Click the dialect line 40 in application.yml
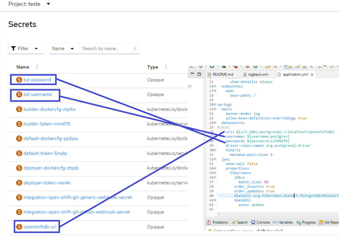Image resolution: width=339 pixels, height=240 pixels. 278,195
